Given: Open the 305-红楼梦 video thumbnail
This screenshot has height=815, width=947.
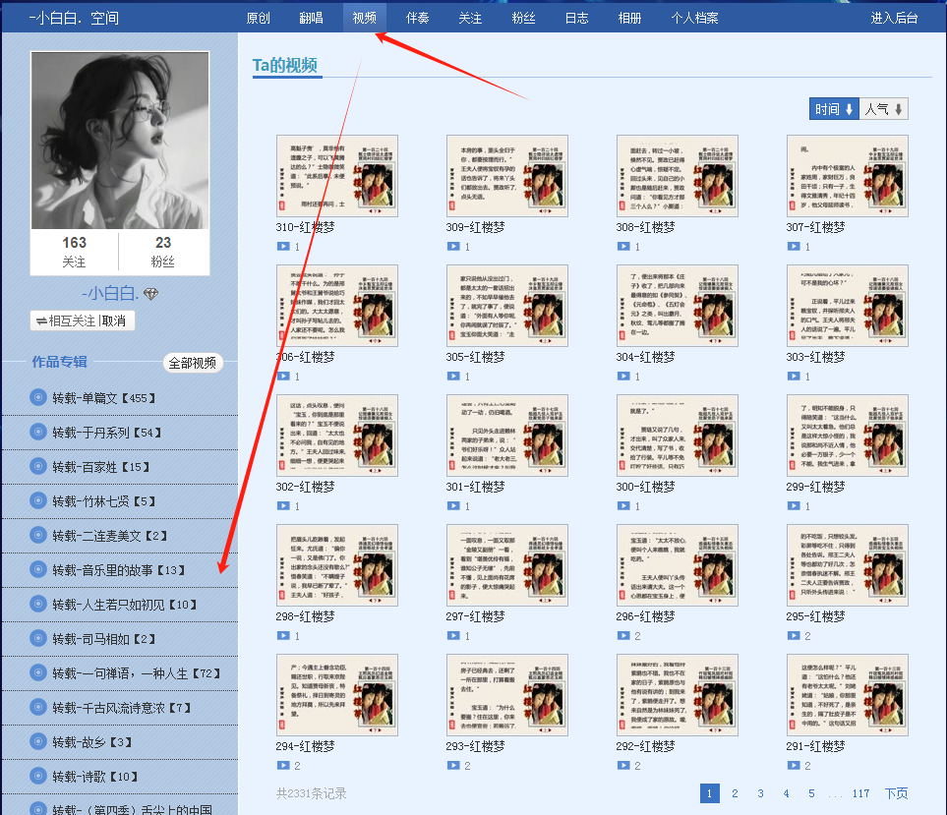Looking at the screenshot, I should pos(506,305).
